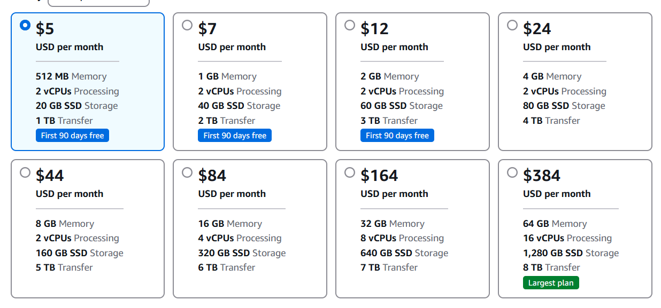Select the $44 per month radio button

click(25, 172)
